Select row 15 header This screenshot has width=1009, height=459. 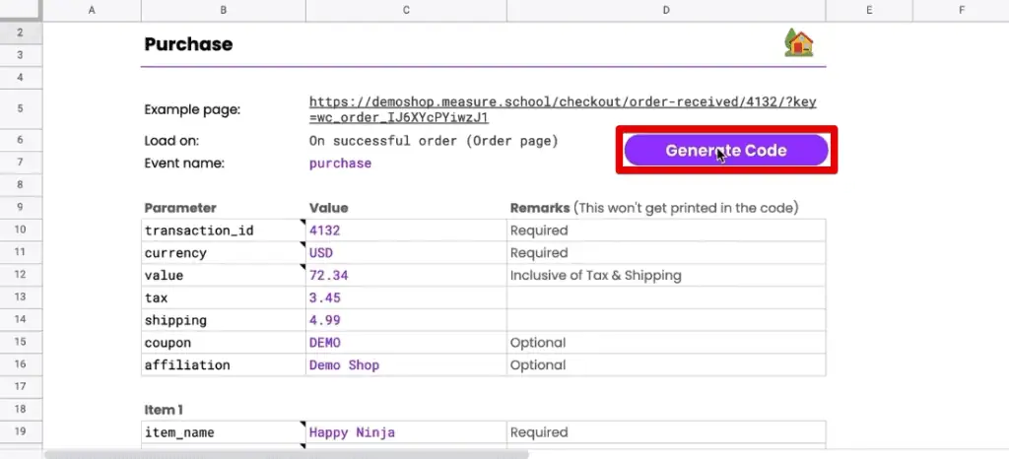click(21, 342)
